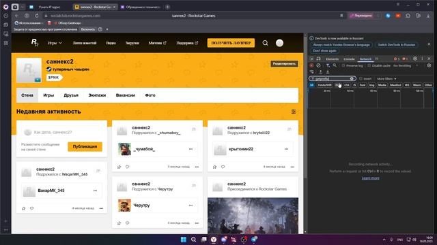Select the Media request type filter

pyautogui.click(x=382, y=85)
